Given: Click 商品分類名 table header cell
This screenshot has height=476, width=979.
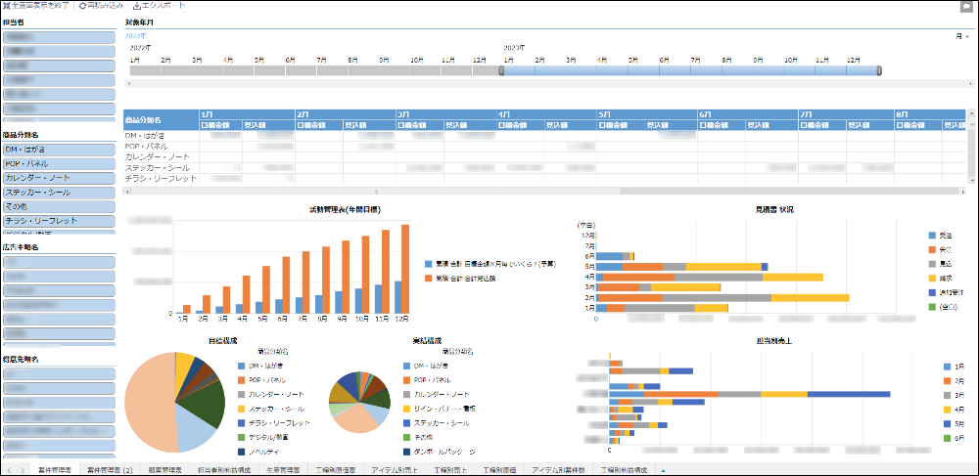Looking at the screenshot, I should pos(162,119).
